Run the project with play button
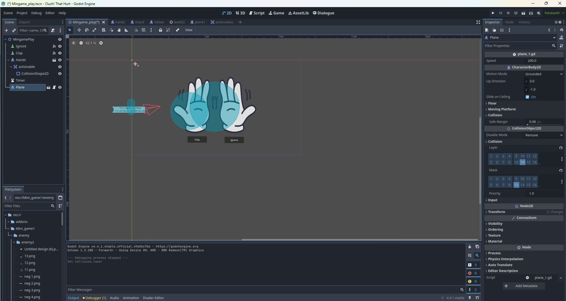The image size is (566, 301). [x=493, y=13]
